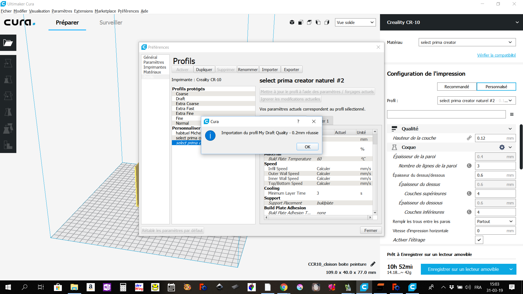523x294 pixels.
Task: Open save destination dropdown arrow
Action: coord(511,269)
